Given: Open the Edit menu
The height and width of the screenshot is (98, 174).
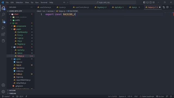Looking at the screenshot, I should click(x=12, y=2).
